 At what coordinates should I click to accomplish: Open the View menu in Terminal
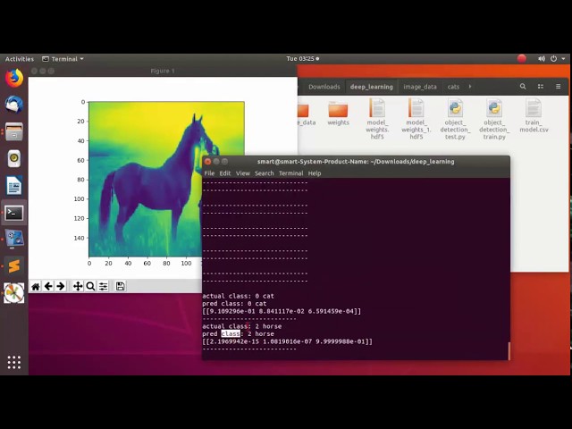pos(242,173)
